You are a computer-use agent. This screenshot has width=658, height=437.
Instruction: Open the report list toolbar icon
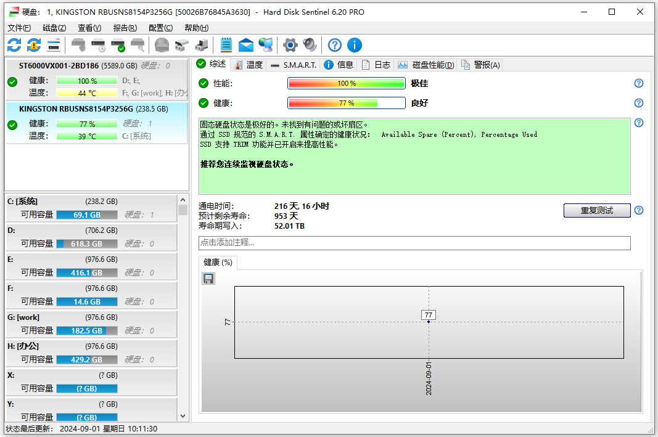(225, 44)
